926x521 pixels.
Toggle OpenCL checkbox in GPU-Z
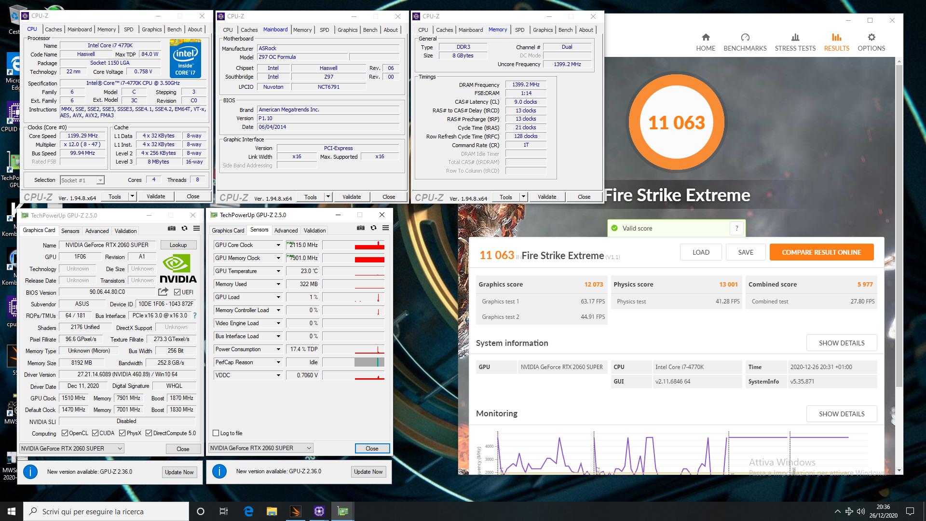64,433
